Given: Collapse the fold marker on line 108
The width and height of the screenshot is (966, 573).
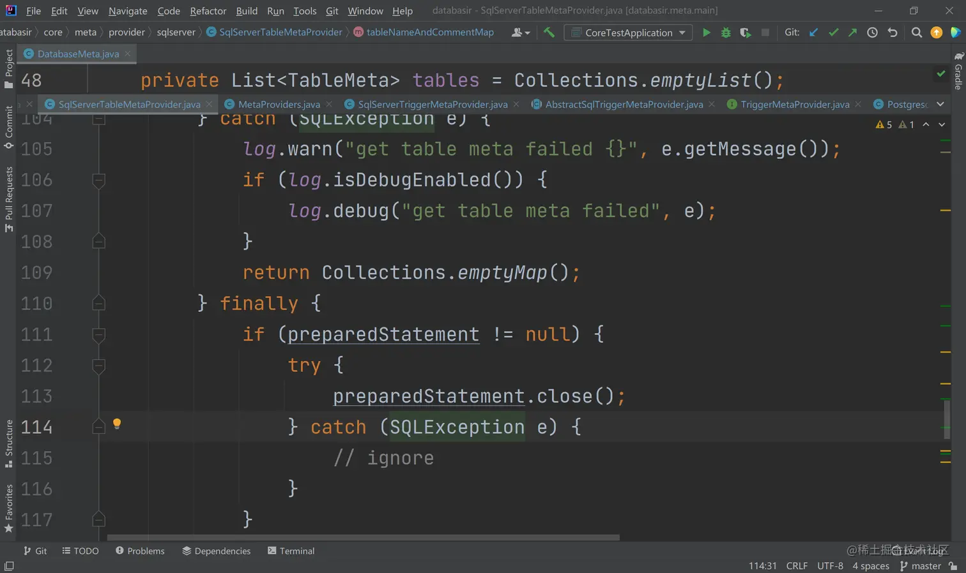Looking at the screenshot, I should [99, 241].
